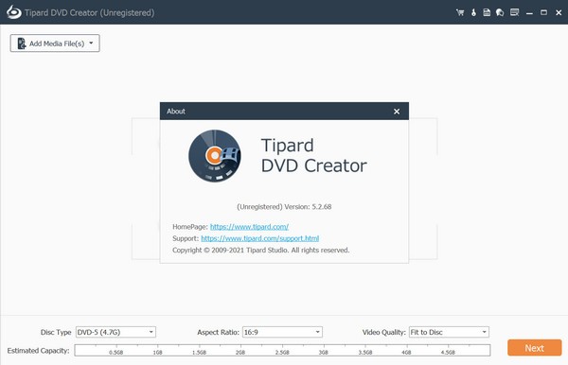Click the About dialog title
568x365 pixels.
(176, 112)
